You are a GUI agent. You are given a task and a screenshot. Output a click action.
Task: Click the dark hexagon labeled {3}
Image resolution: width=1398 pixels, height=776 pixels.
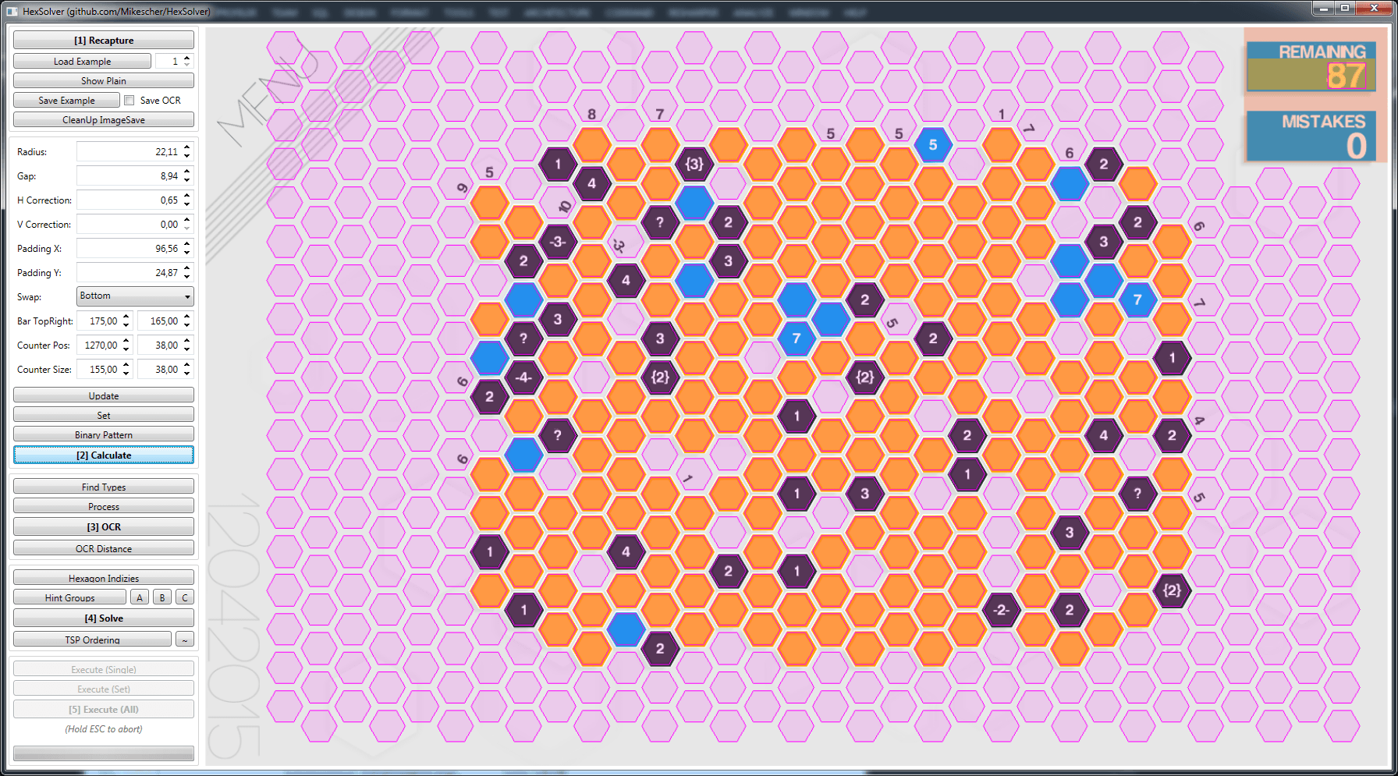coord(694,164)
